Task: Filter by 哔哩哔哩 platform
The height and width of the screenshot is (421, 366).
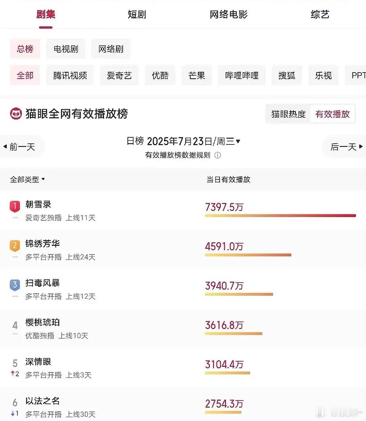Action: coord(242,75)
